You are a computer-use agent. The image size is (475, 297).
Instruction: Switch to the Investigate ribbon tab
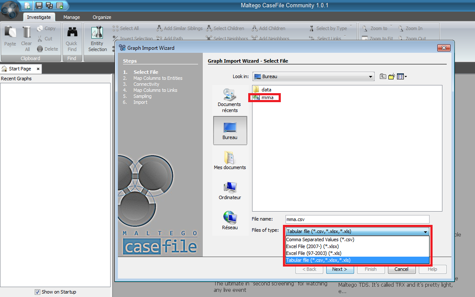tap(39, 17)
